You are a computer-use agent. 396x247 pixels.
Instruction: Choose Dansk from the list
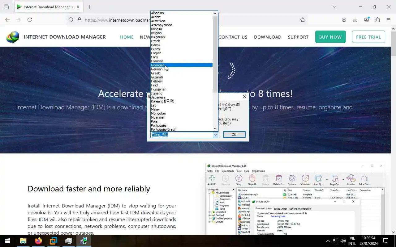[182, 45]
